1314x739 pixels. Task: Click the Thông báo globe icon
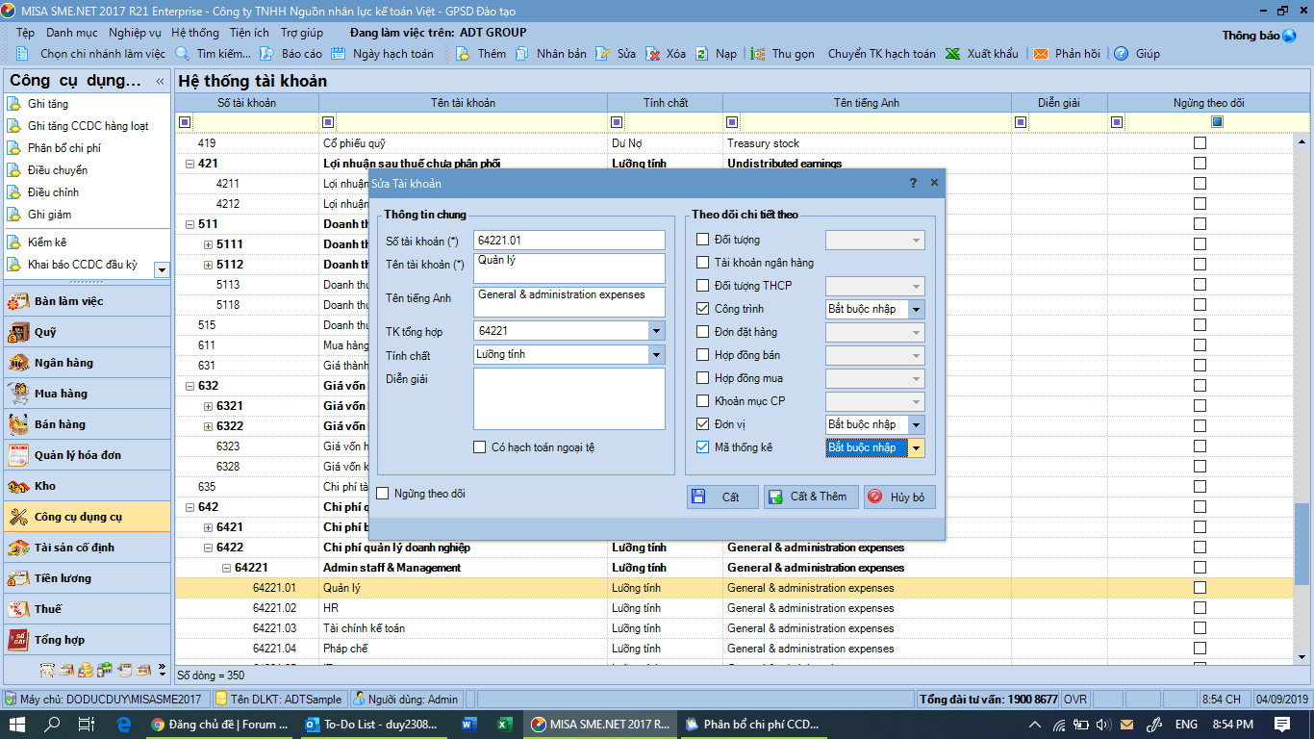pos(1289,36)
